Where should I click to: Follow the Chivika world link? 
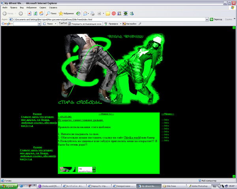coord(132,137)
